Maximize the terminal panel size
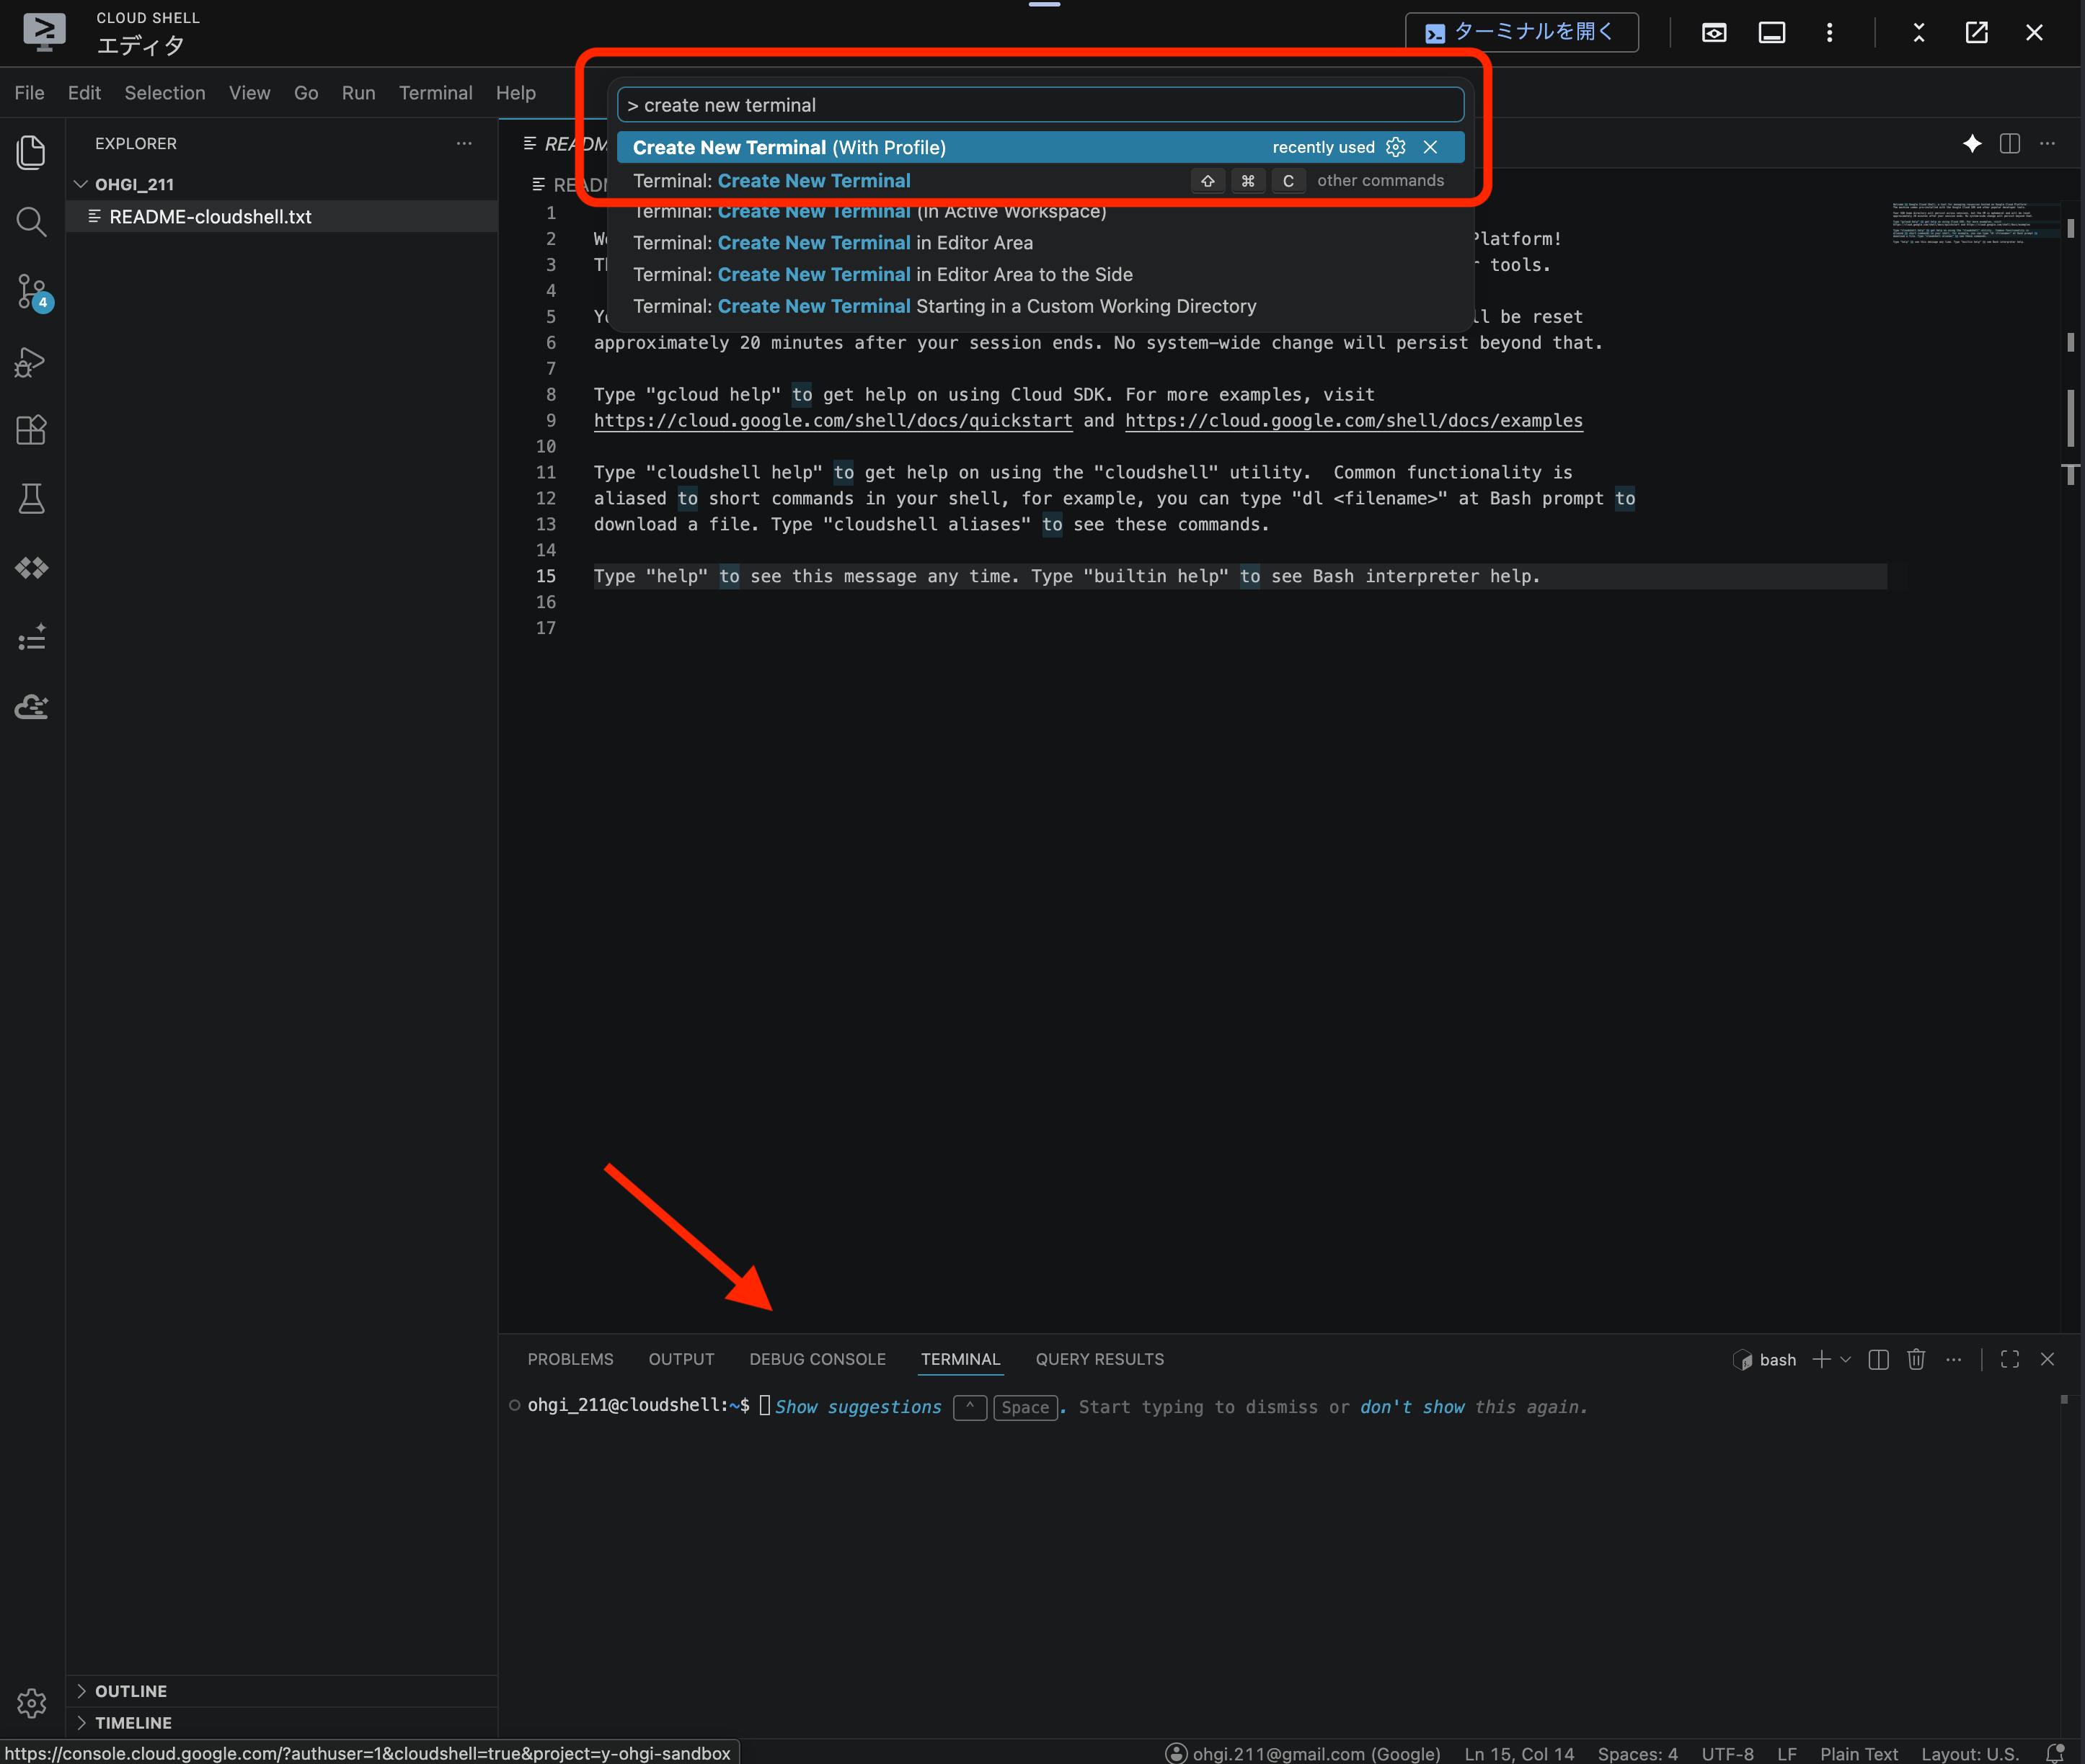The image size is (2085, 1764). pos(2010,1359)
